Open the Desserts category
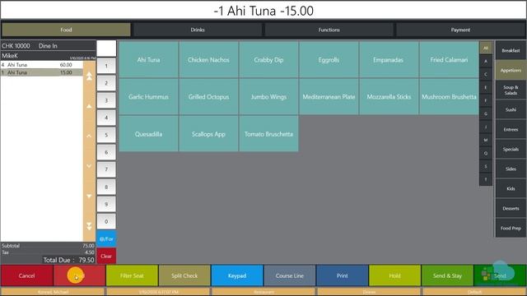 tap(511, 208)
